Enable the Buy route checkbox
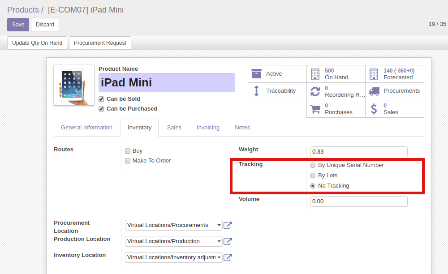 click(128, 151)
